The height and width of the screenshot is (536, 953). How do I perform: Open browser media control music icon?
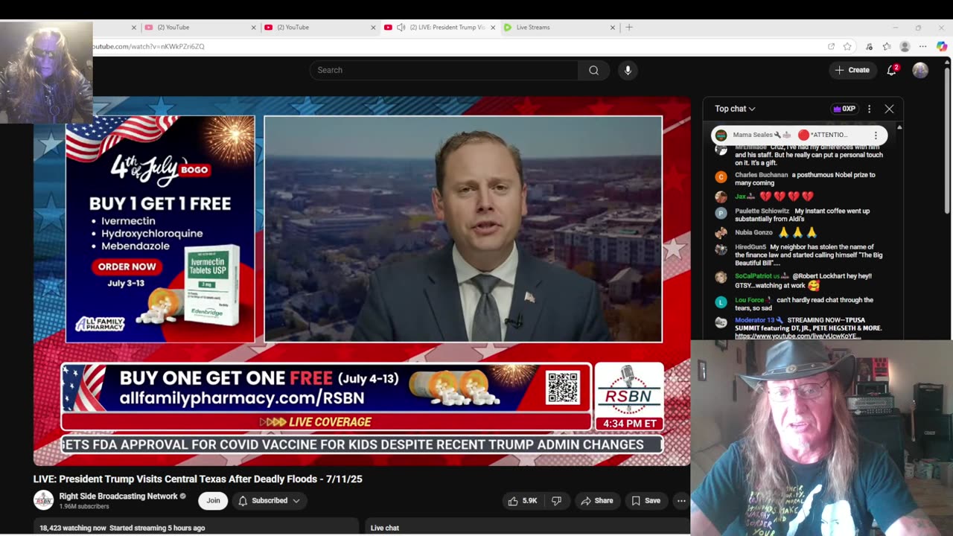869,46
